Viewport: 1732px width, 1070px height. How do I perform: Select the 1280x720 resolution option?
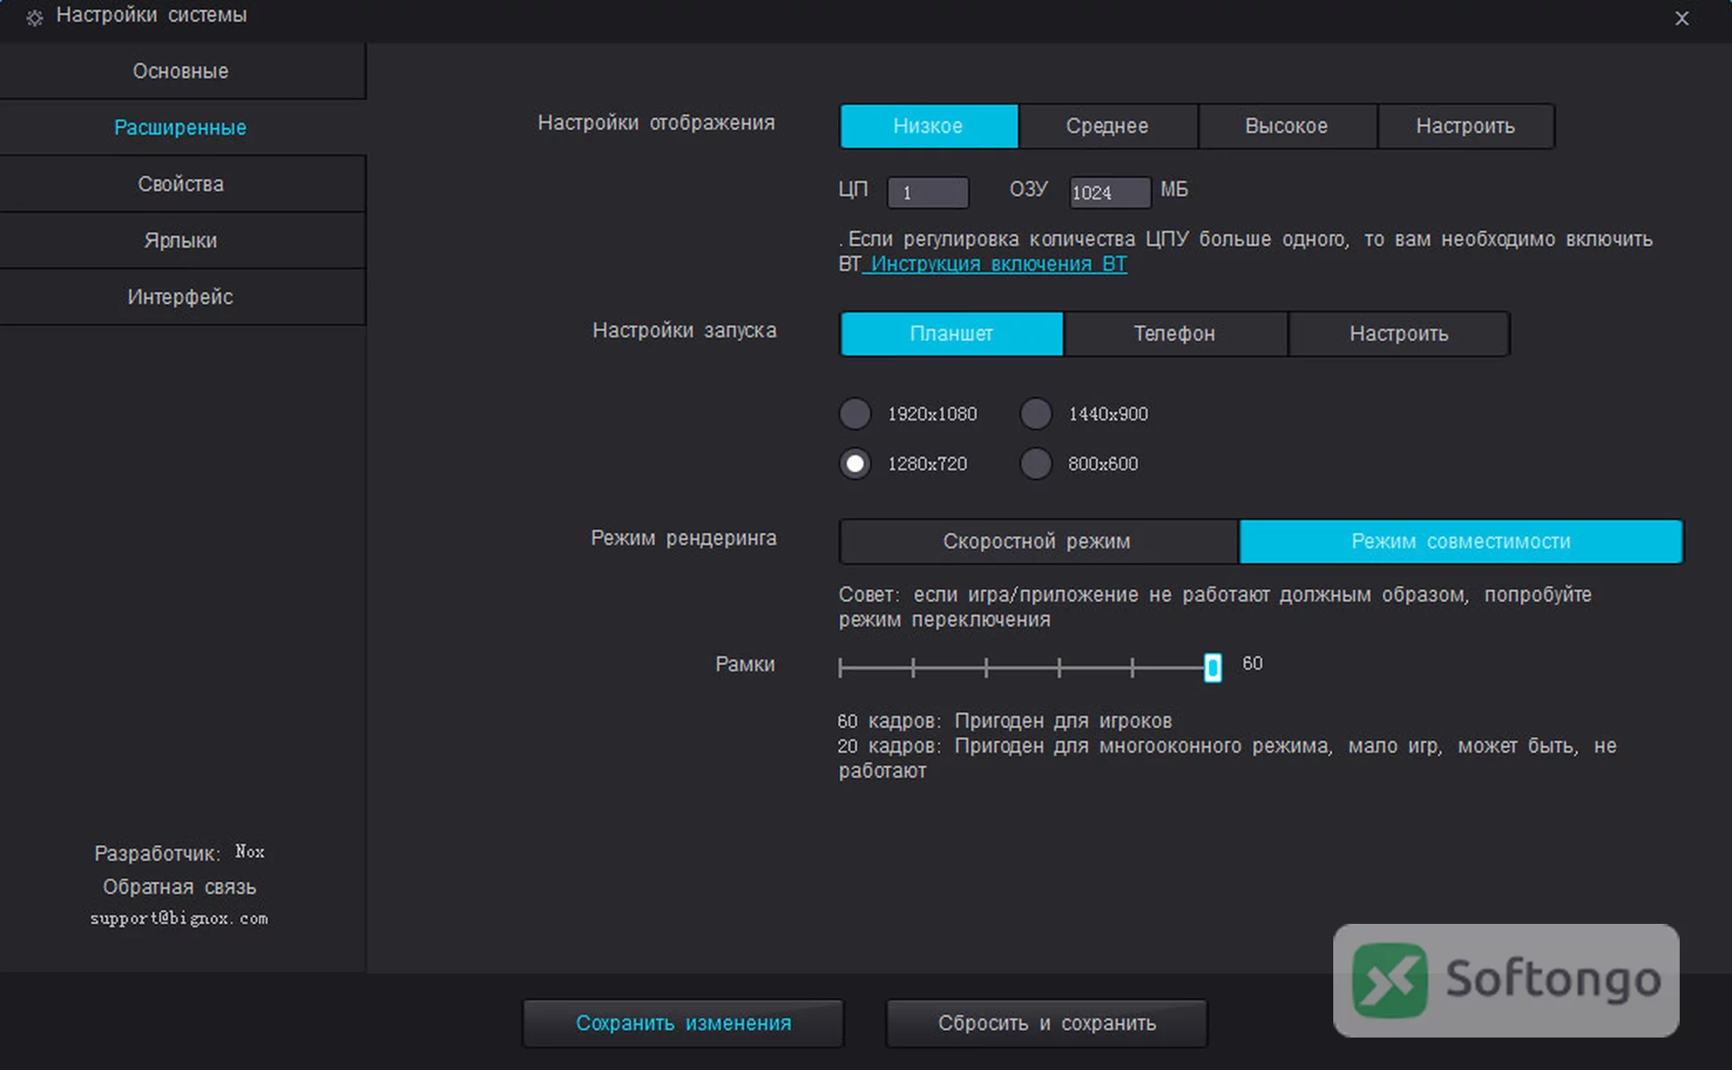tap(855, 464)
